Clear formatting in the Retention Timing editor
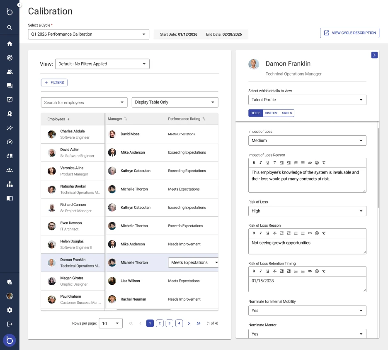Screen dimensions: 388x350 coord(324,271)
